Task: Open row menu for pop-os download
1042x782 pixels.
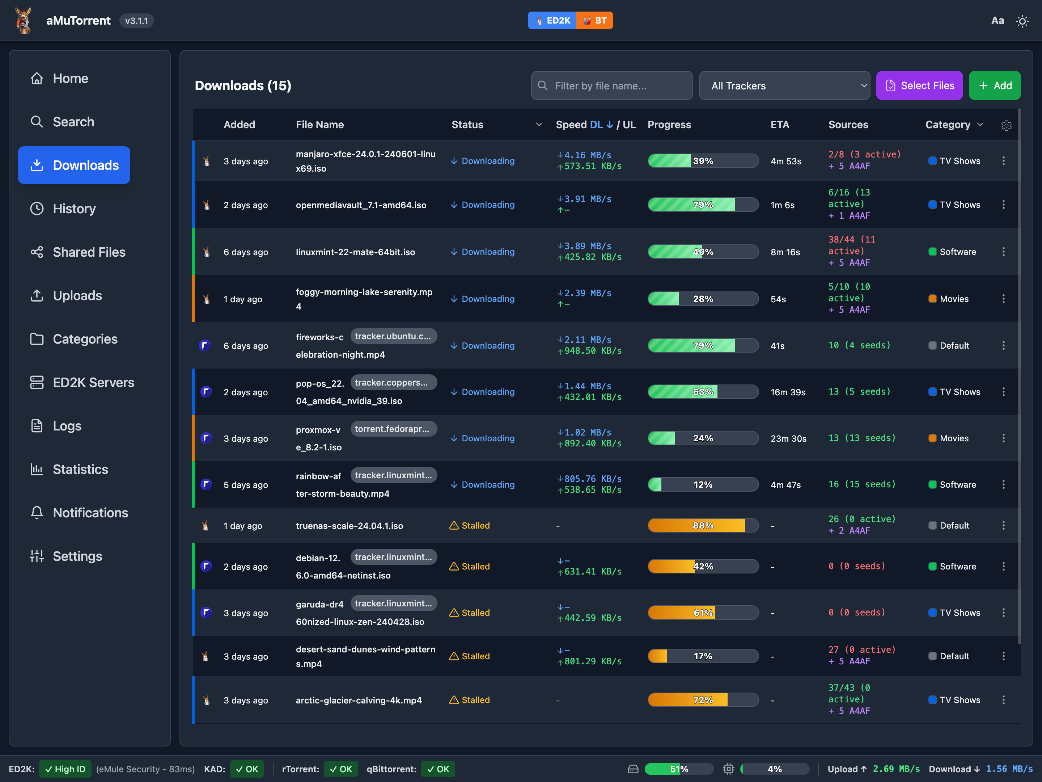Action: coord(1003,392)
